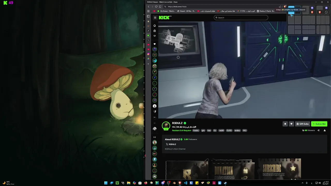Open the Kick hamburger menu
The width and height of the screenshot is (331, 186).
click(x=155, y=18)
